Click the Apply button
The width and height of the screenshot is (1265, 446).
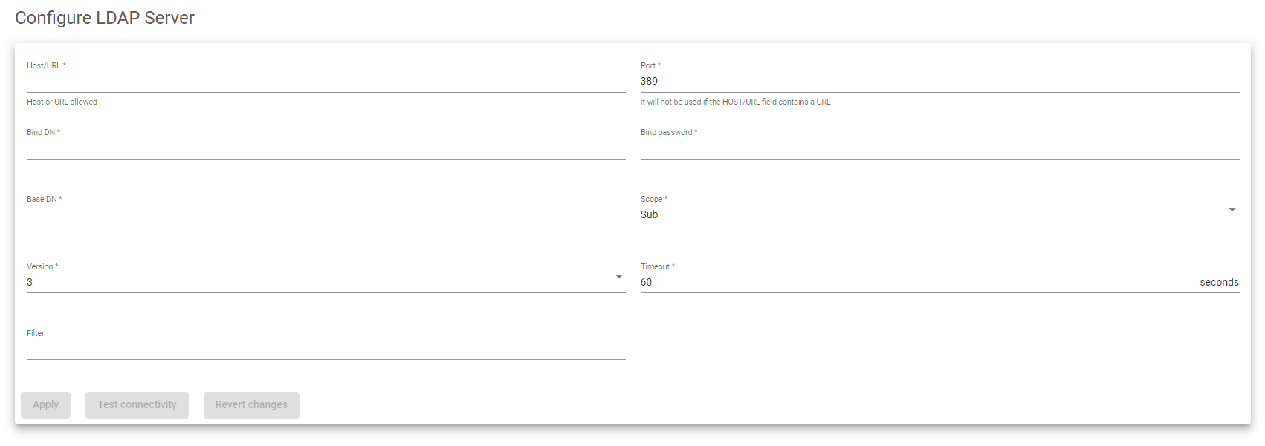pyautogui.click(x=45, y=405)
